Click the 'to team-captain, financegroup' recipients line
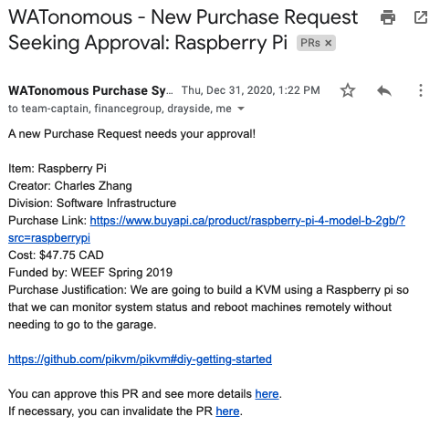The height and width of the screenshot is (427, 440). click(120, 109)
